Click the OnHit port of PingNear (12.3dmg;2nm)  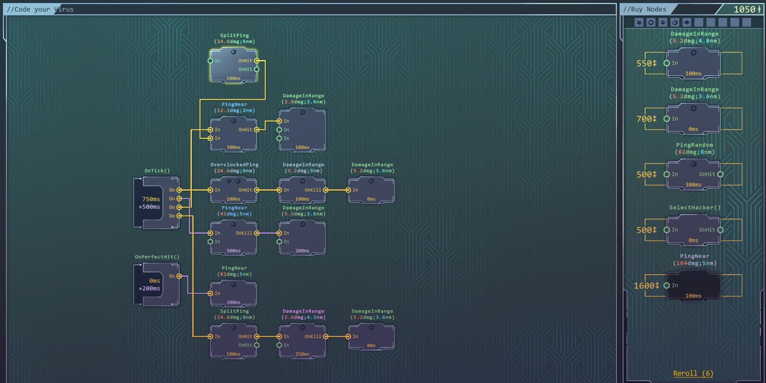pos(257,129)
